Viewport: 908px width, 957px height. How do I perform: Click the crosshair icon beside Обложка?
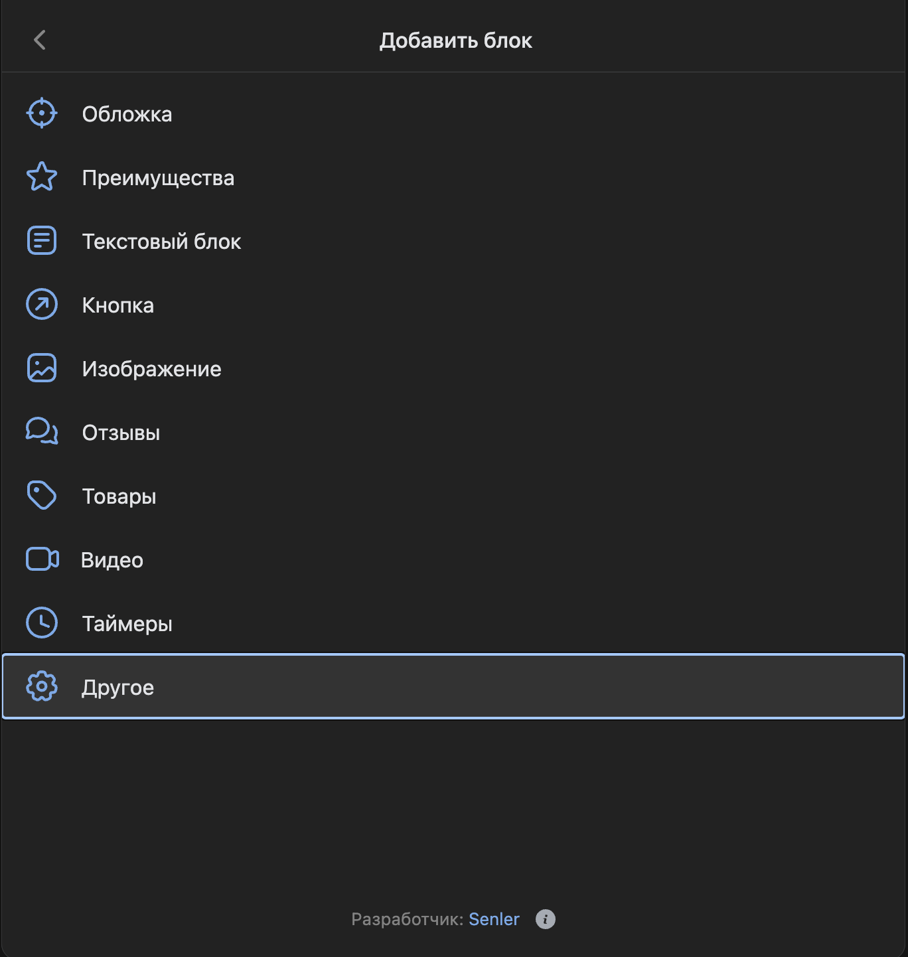pos(42,113)
